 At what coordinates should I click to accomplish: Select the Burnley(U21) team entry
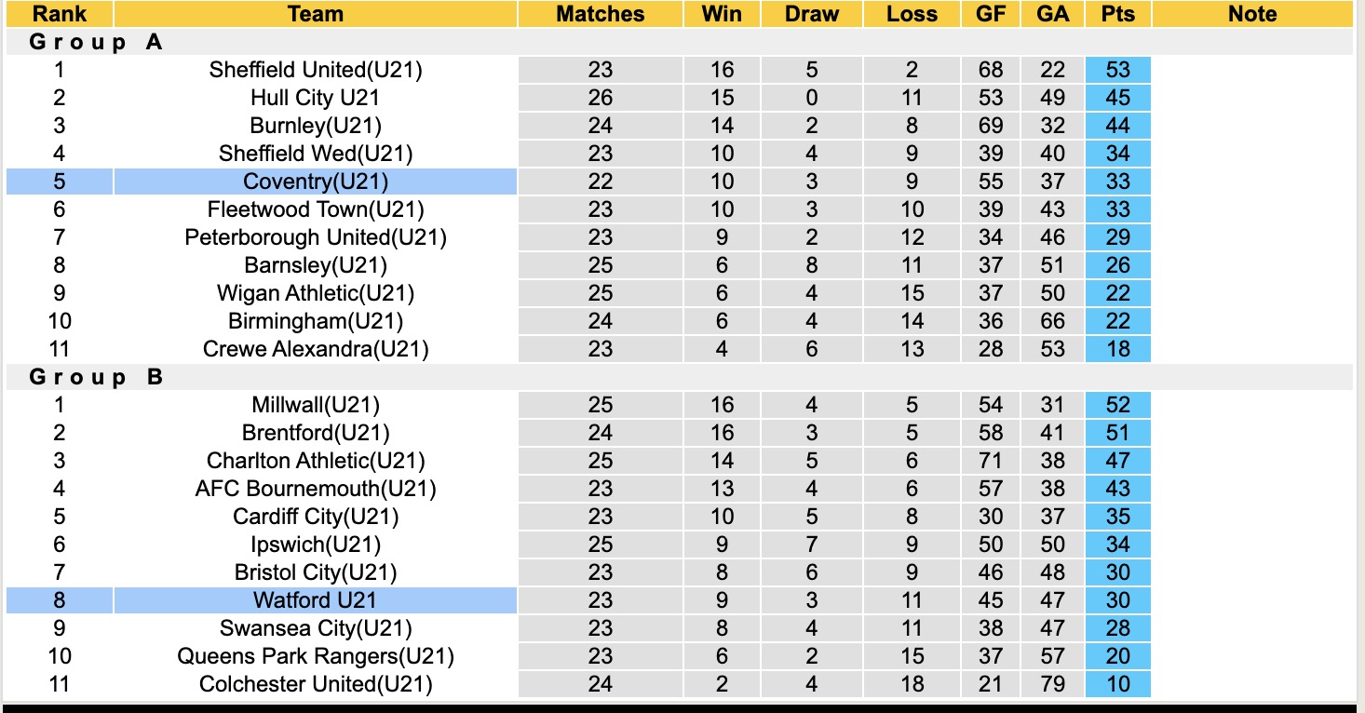pyautogui.click(x=316, y=126)
